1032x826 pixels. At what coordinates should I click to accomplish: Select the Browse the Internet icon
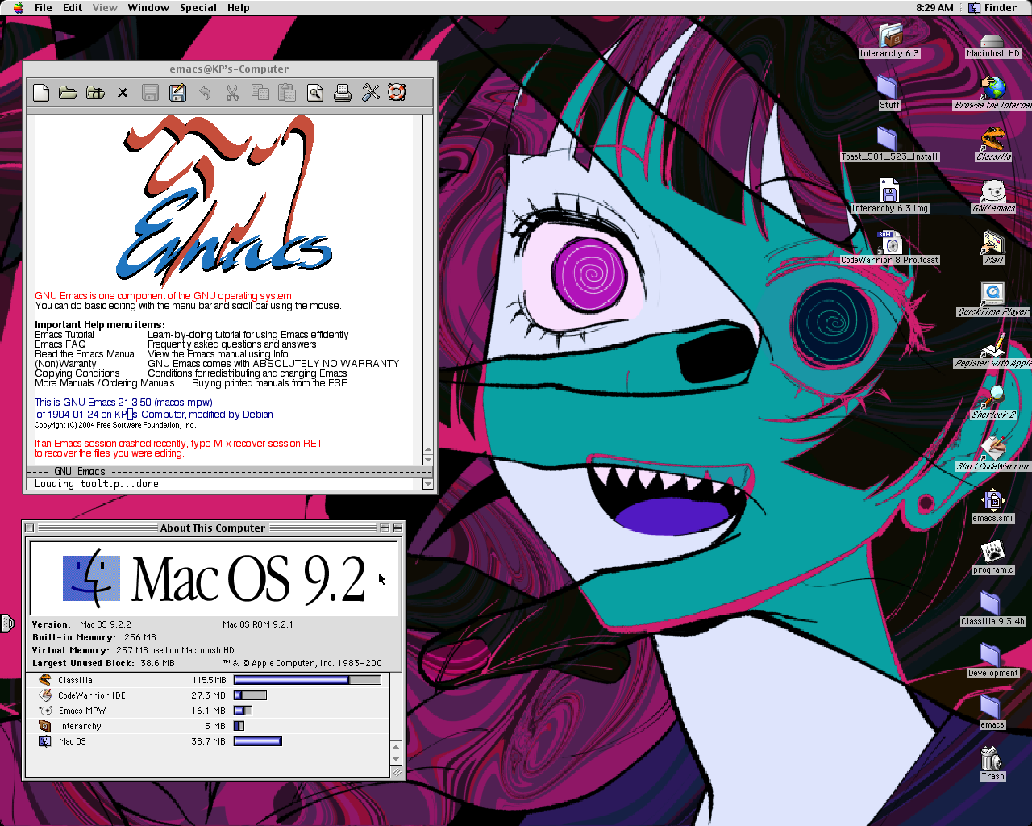click(993, 87)
